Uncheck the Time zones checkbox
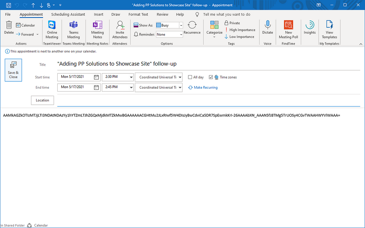The image size is (365, 228). pos(211,77)
